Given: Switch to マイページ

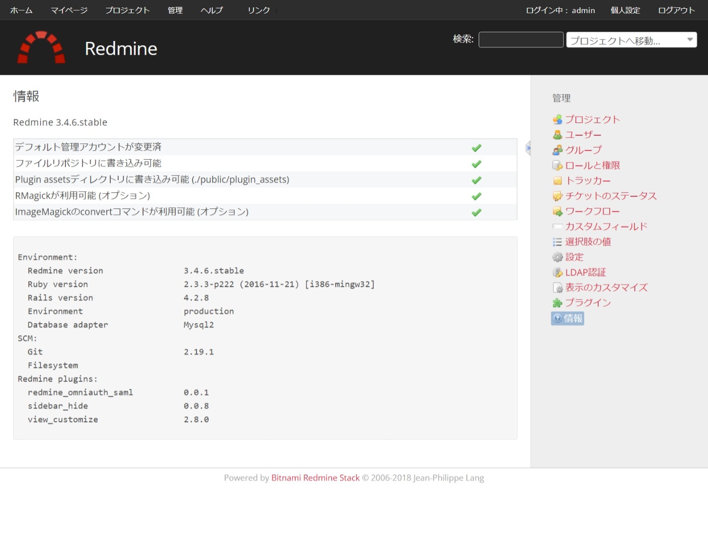Looking at the screenshot, I should click(68, 10).
